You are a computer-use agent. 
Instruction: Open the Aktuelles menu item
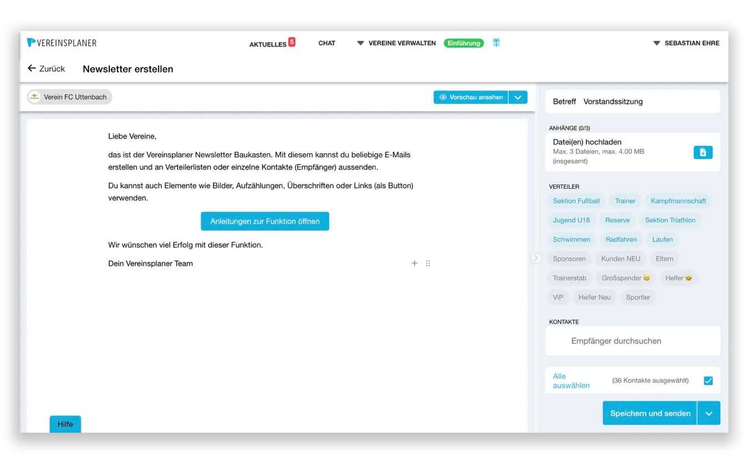pos(268,44)
